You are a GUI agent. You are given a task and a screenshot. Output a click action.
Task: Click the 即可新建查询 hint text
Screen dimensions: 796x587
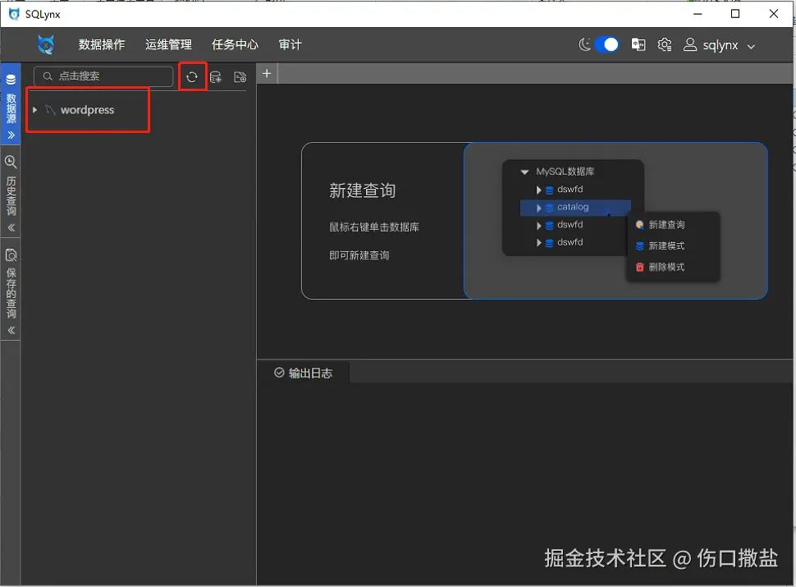coord(359,255)
